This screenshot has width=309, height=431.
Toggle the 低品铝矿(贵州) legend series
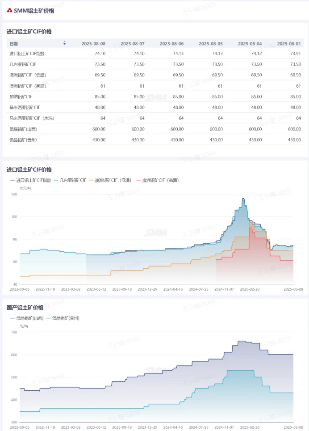[63, 318]
